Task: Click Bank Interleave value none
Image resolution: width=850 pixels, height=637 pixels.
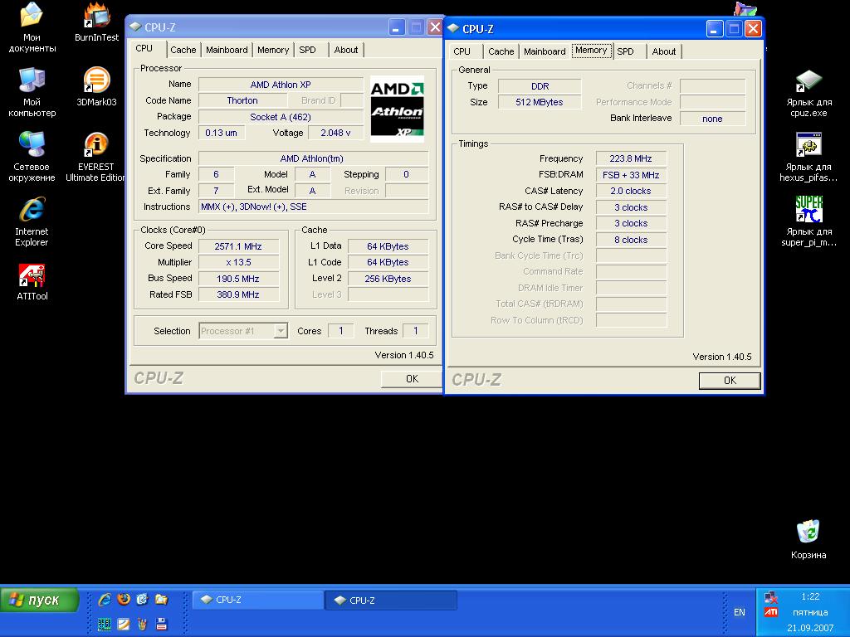Action: 712,119
